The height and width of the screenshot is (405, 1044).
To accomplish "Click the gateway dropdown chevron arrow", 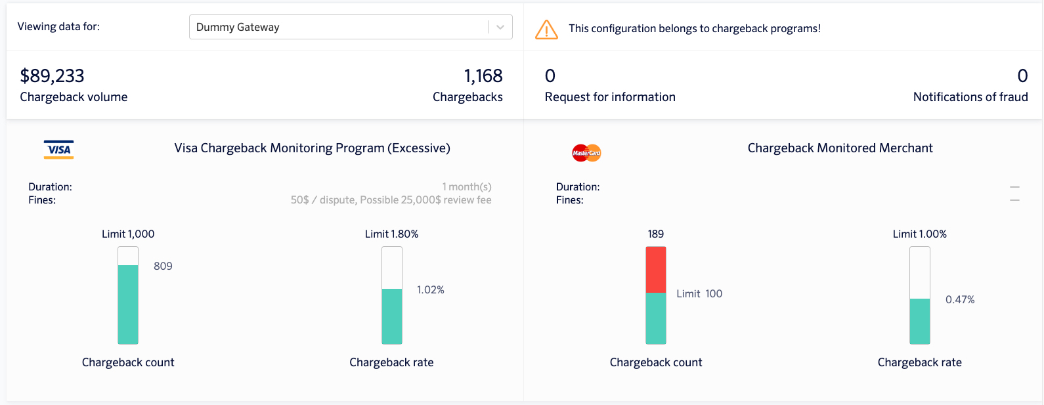I will pos(500,27).
